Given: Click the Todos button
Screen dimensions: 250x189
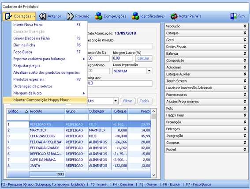Looking at the screenshot, I should [145, 101].
